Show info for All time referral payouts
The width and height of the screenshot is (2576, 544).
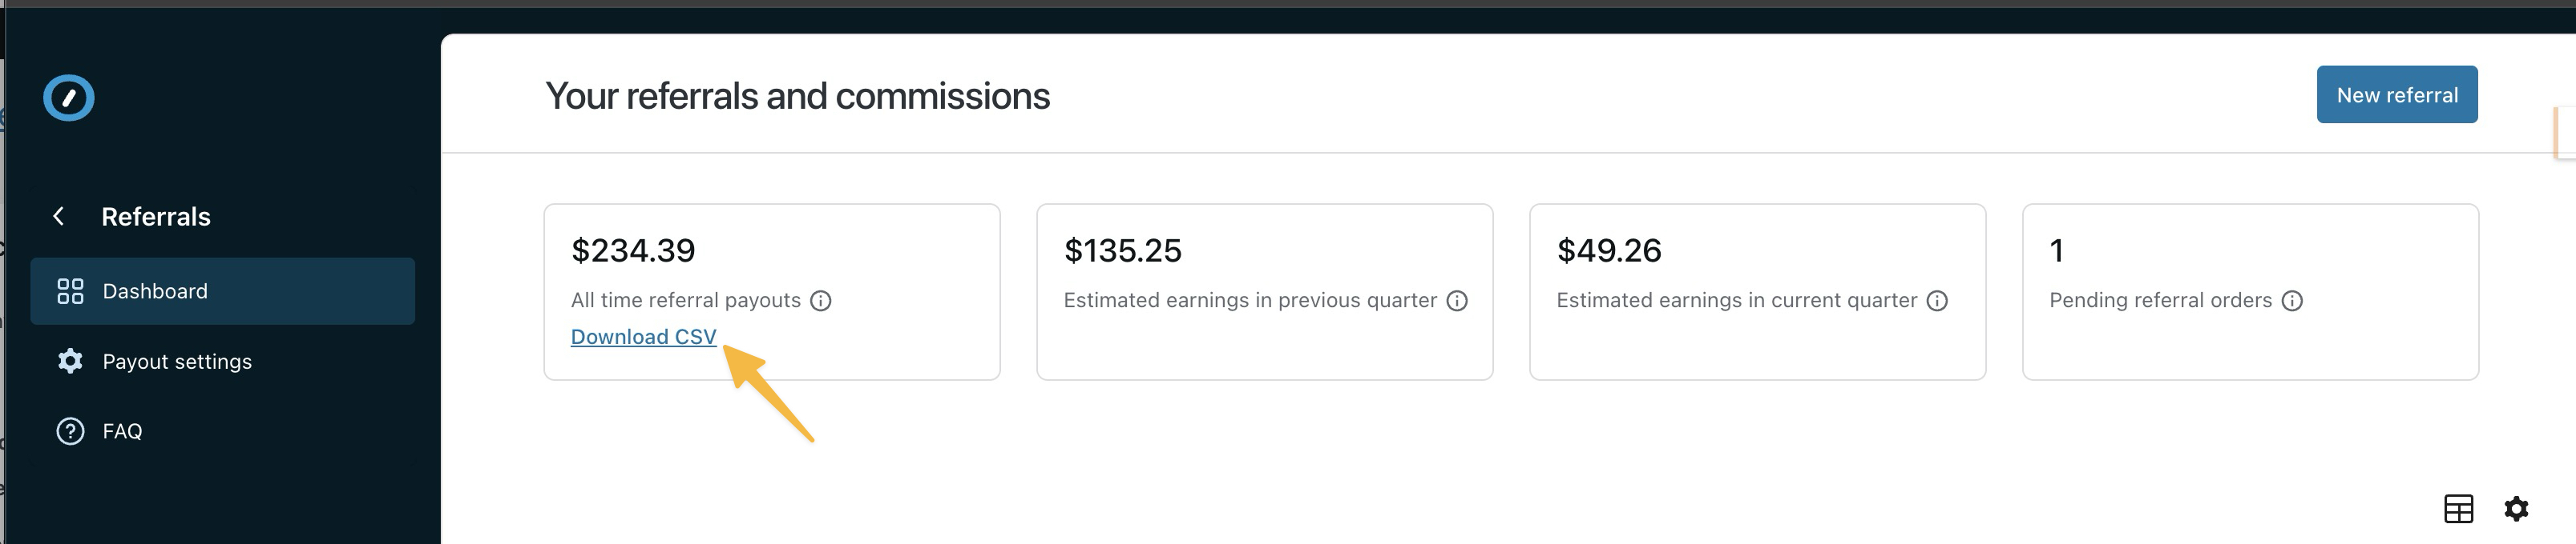pyautogui.click(x=821, y=301)
